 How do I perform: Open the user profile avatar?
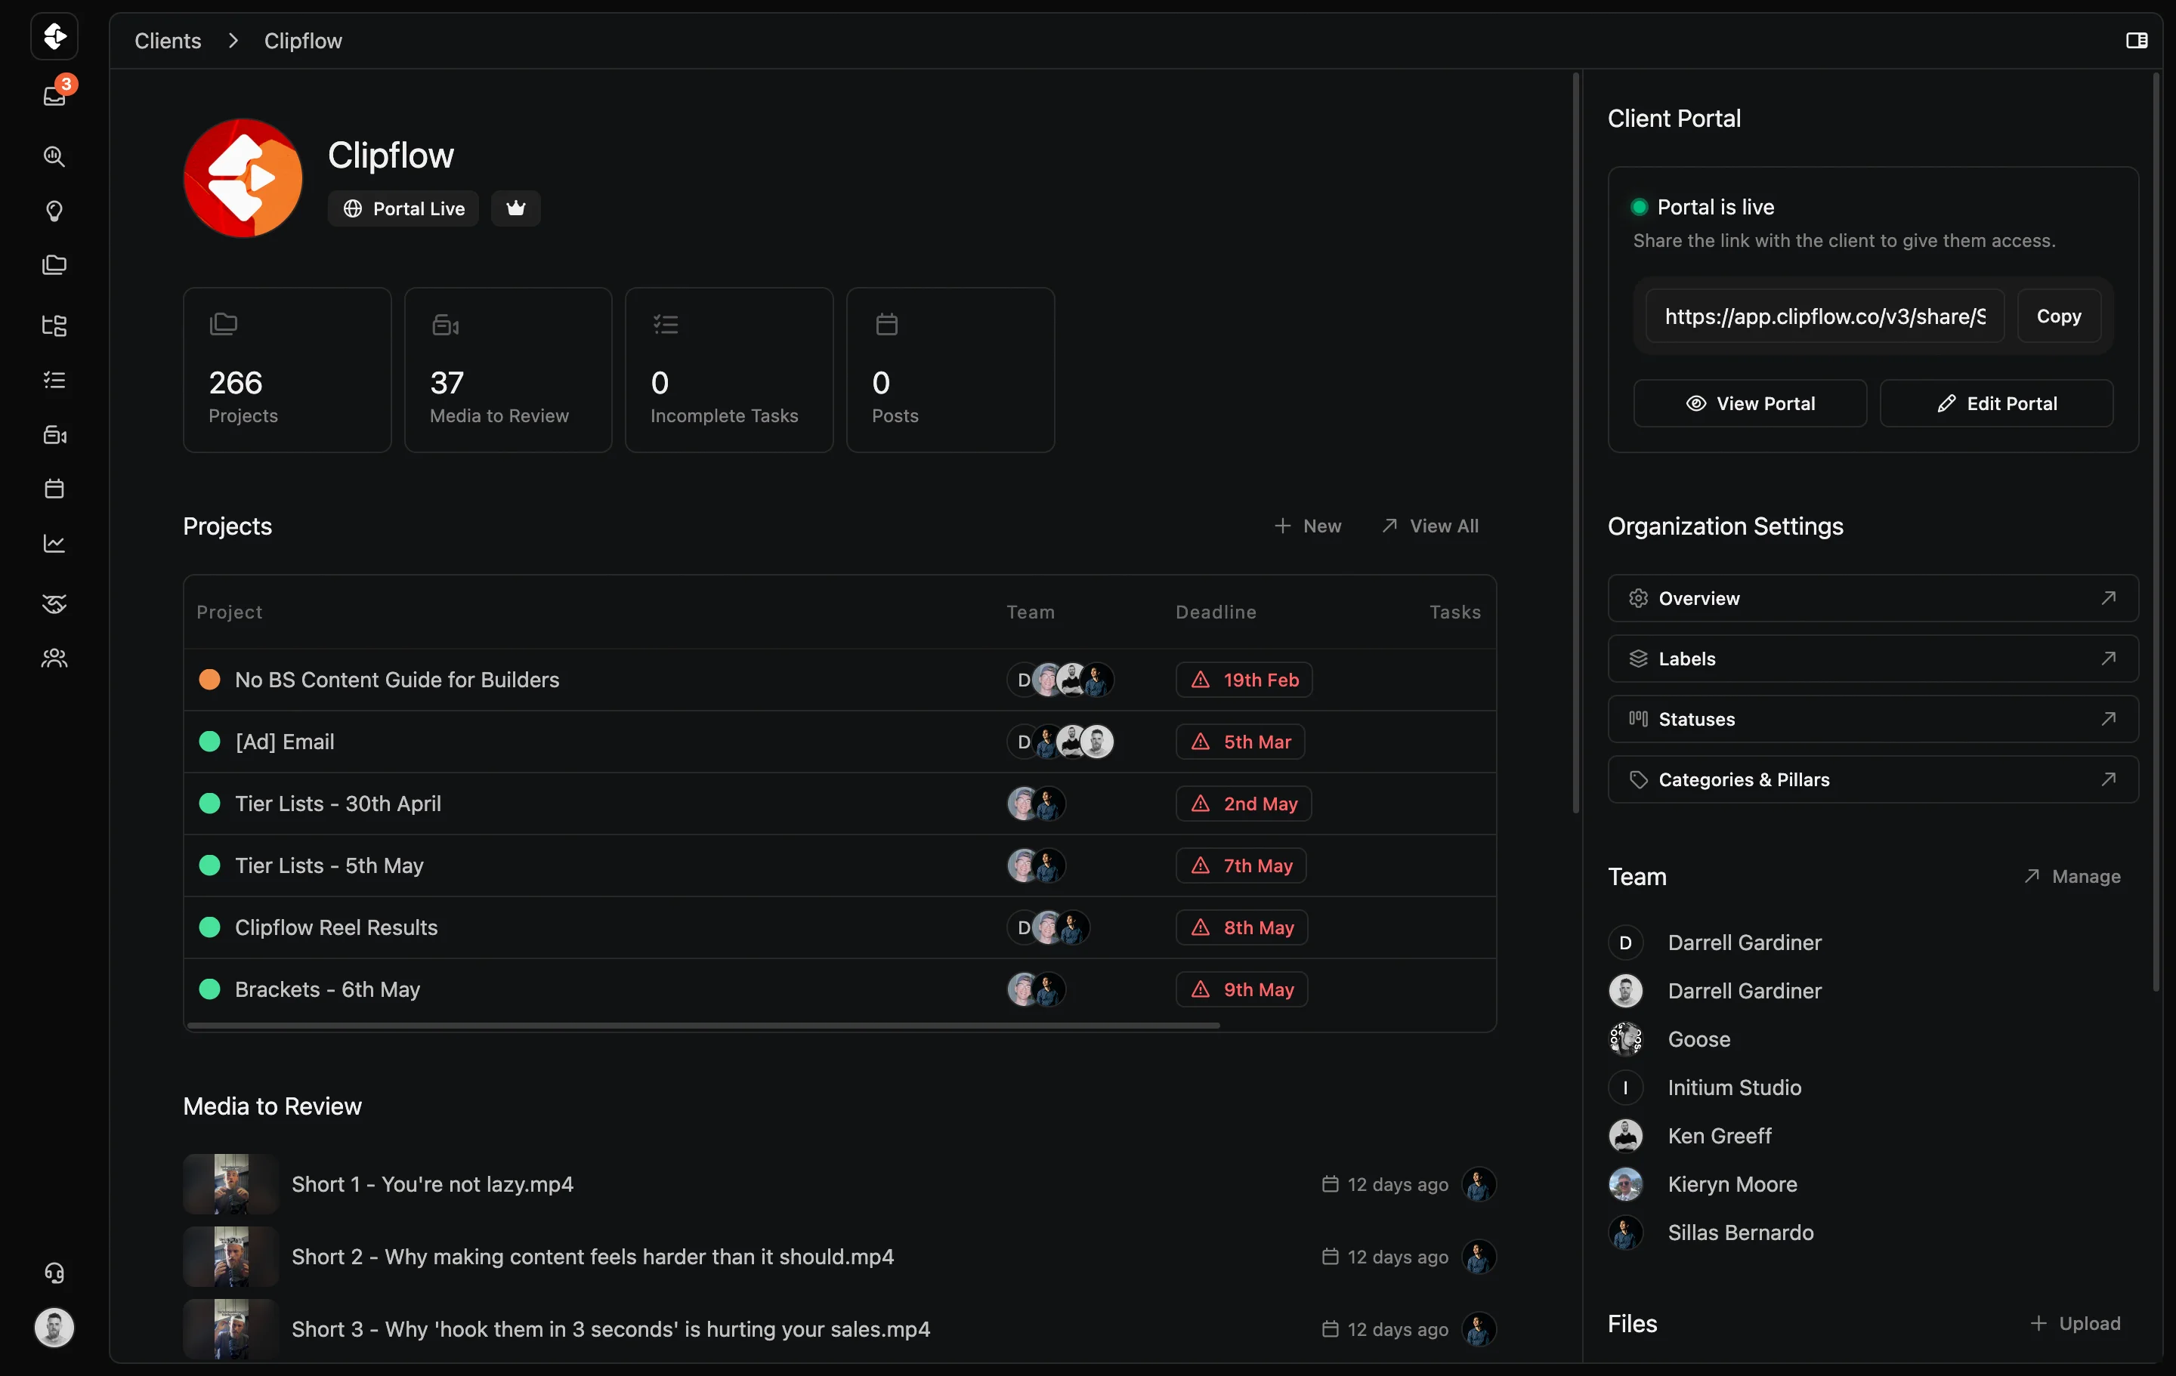point(54,1327)
